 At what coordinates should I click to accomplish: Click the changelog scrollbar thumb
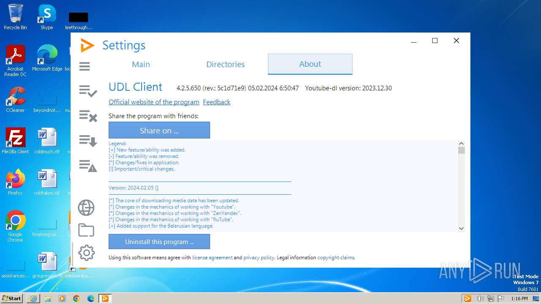[462, 150]
